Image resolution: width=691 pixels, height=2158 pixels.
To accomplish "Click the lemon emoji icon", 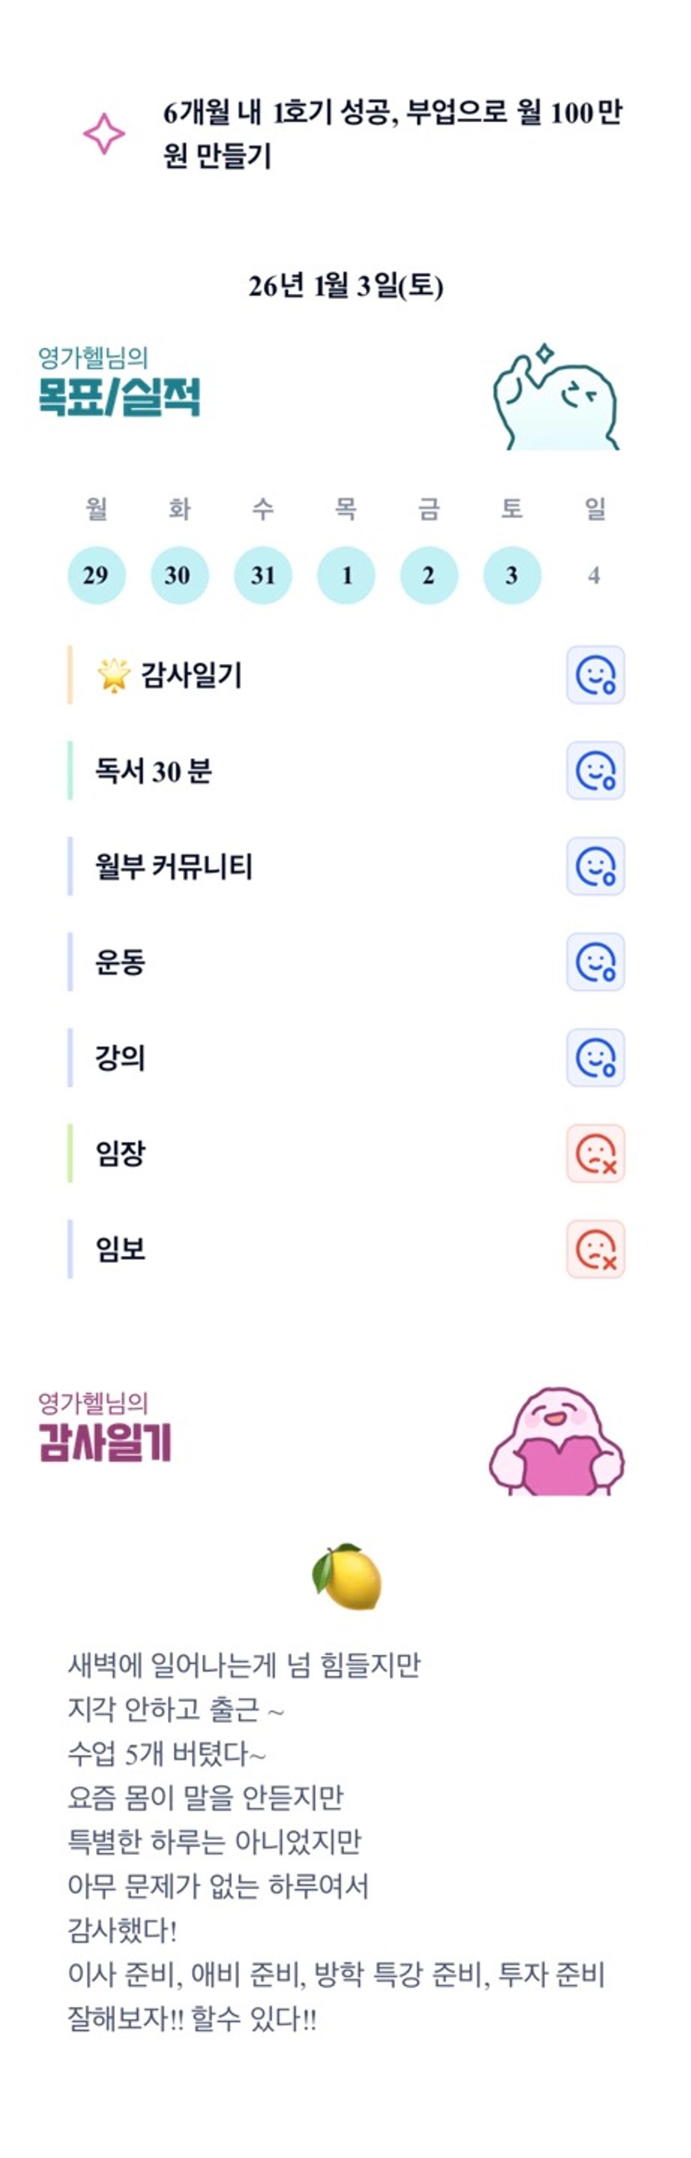I will [347, 1577].
